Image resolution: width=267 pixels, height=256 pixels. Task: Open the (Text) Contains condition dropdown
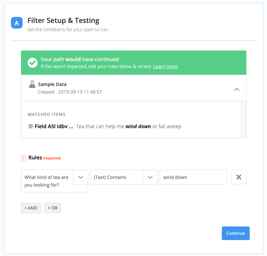[x=124, y=177]
